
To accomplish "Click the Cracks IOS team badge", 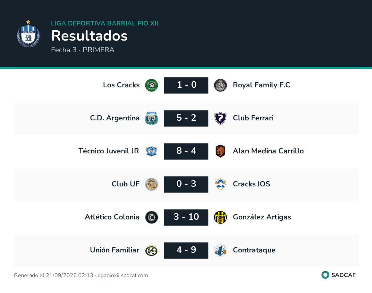I will point(220,184).
